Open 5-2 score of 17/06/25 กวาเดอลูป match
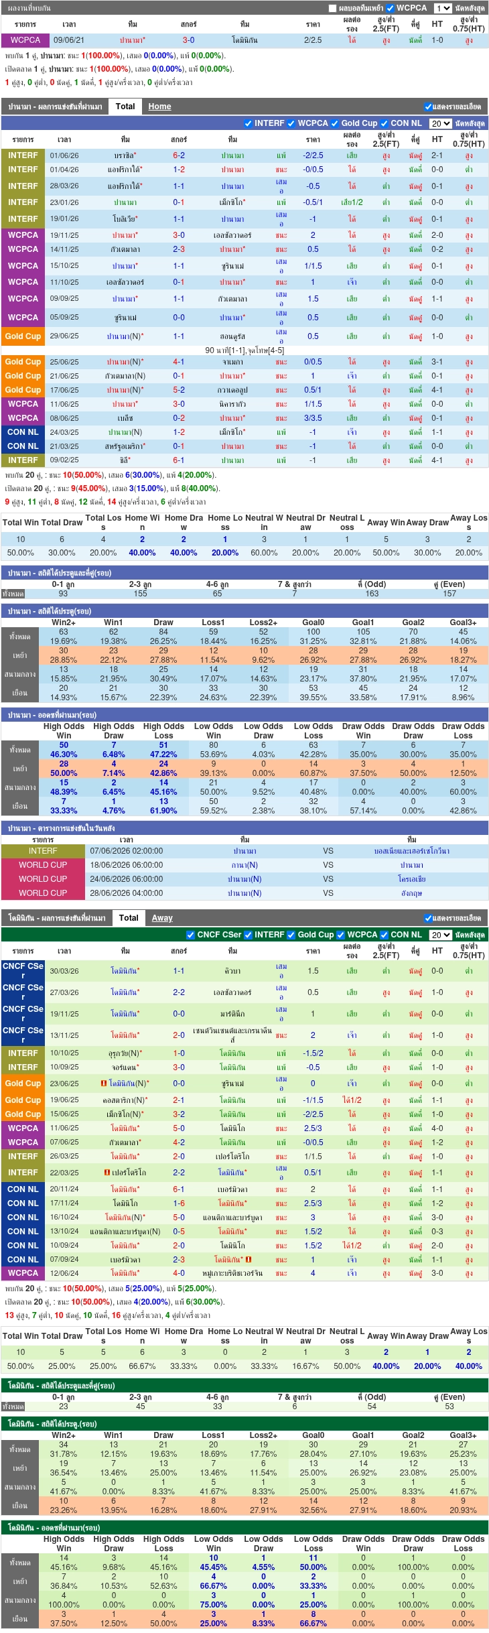The width and height of the screenshot is (489, 1633). pyautogui.click(x=179, y=390)
